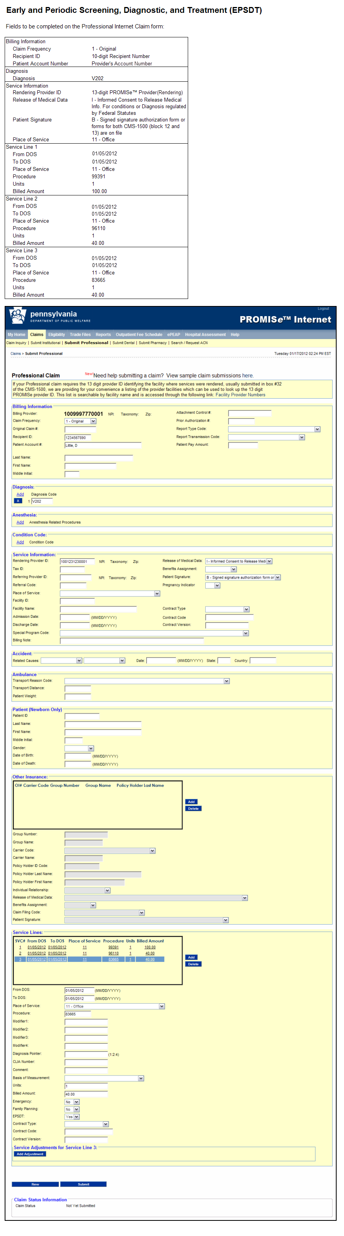The width and height of the screenshot is (344, 1236).
Task: Open the Facility Provider Numbers link
Action: pyautogui.click(x=240, y=395)
